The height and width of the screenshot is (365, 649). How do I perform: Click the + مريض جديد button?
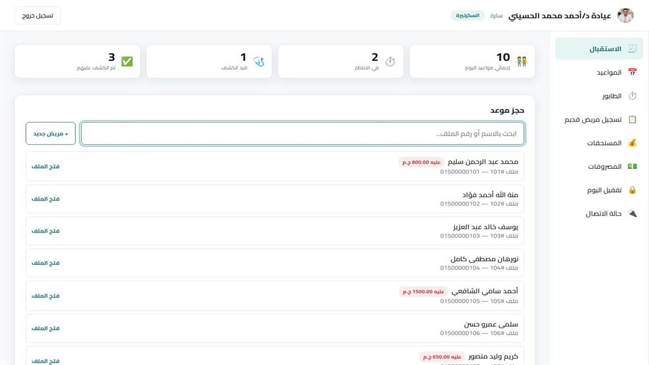(x=51, y=133)
